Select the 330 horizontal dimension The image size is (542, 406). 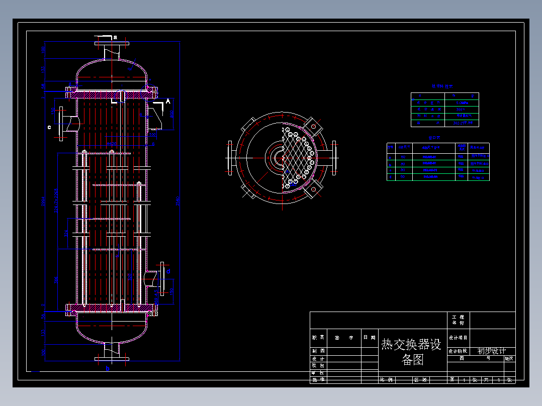152,135
